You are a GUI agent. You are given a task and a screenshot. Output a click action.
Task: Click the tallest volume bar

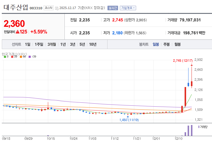192,130
